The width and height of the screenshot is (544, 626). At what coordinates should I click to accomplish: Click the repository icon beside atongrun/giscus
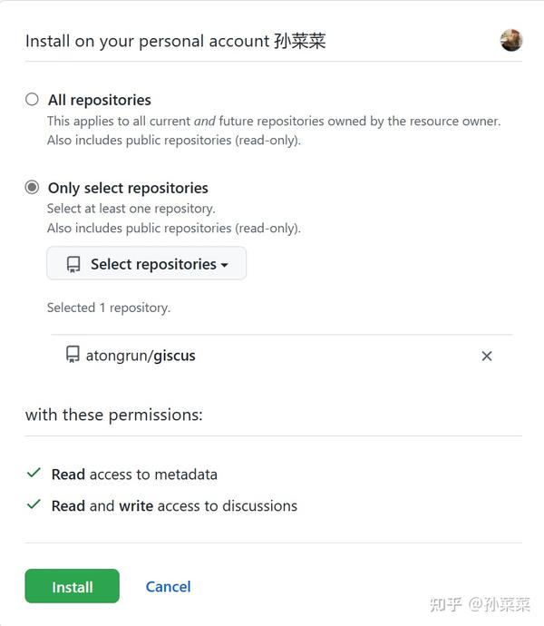[x=73, y=355]
